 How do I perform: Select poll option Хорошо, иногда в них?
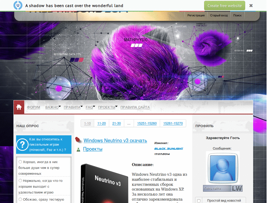[20, 162]
